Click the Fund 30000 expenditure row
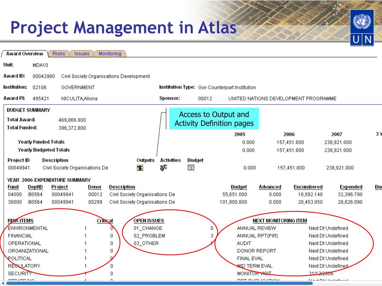This screenshot has width=382, height=286. click(x=185, y=202)
